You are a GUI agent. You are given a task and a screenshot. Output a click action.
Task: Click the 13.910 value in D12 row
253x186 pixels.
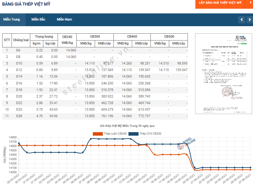coord(89,70)
